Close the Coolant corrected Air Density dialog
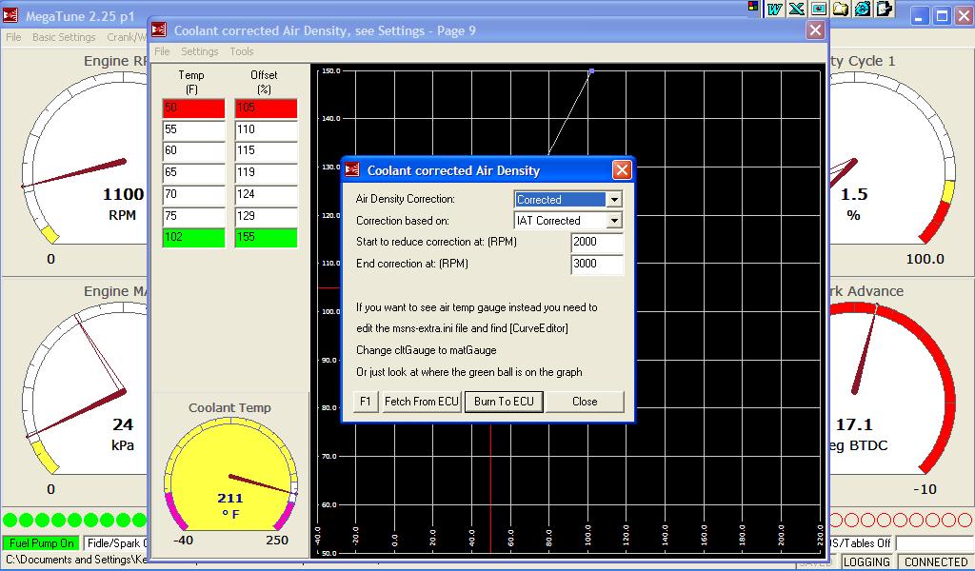Viewport: 975px width, 571px height. pos(622,170)
